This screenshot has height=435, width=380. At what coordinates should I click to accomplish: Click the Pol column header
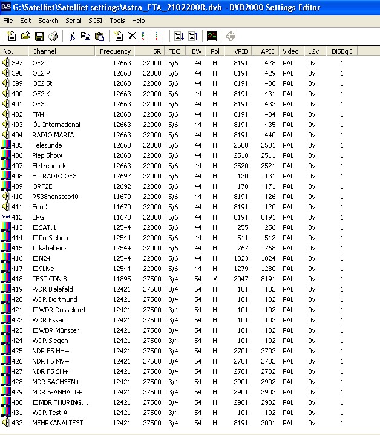point(215,51)
